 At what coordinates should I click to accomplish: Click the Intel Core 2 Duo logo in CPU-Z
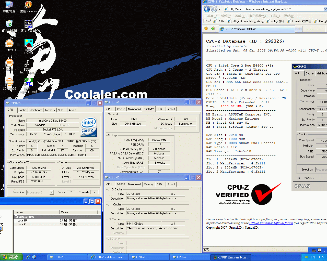coord(89,127)
